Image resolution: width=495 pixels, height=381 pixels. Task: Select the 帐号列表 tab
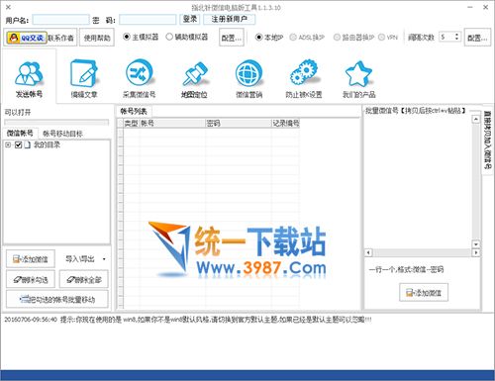[134, 112]
